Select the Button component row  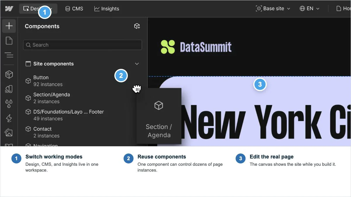pyautogui.click(x=82, y=81)
